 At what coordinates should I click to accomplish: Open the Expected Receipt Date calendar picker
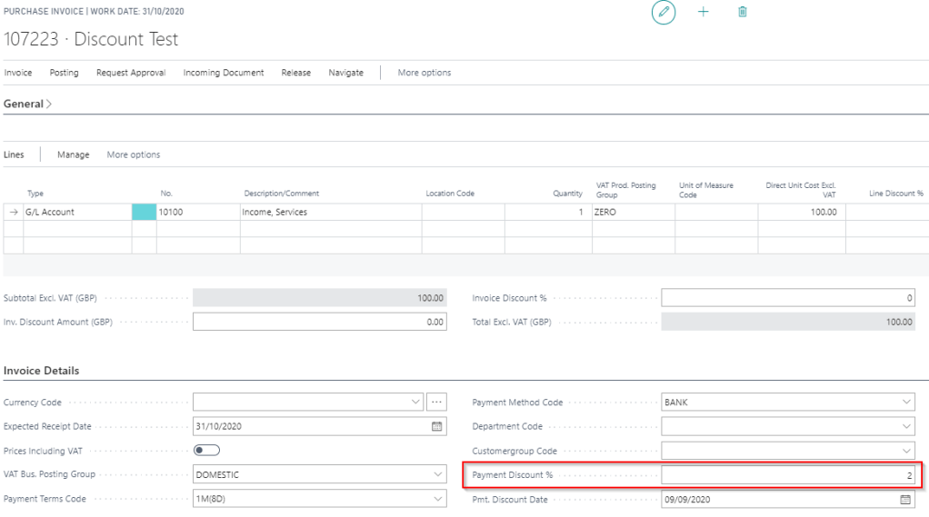pyautogui.click(x=436, y=426)
